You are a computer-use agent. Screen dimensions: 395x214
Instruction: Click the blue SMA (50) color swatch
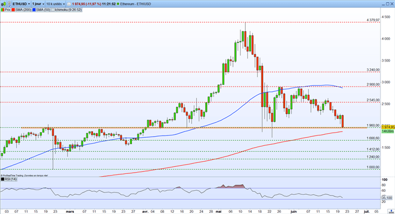coord(34,10)
